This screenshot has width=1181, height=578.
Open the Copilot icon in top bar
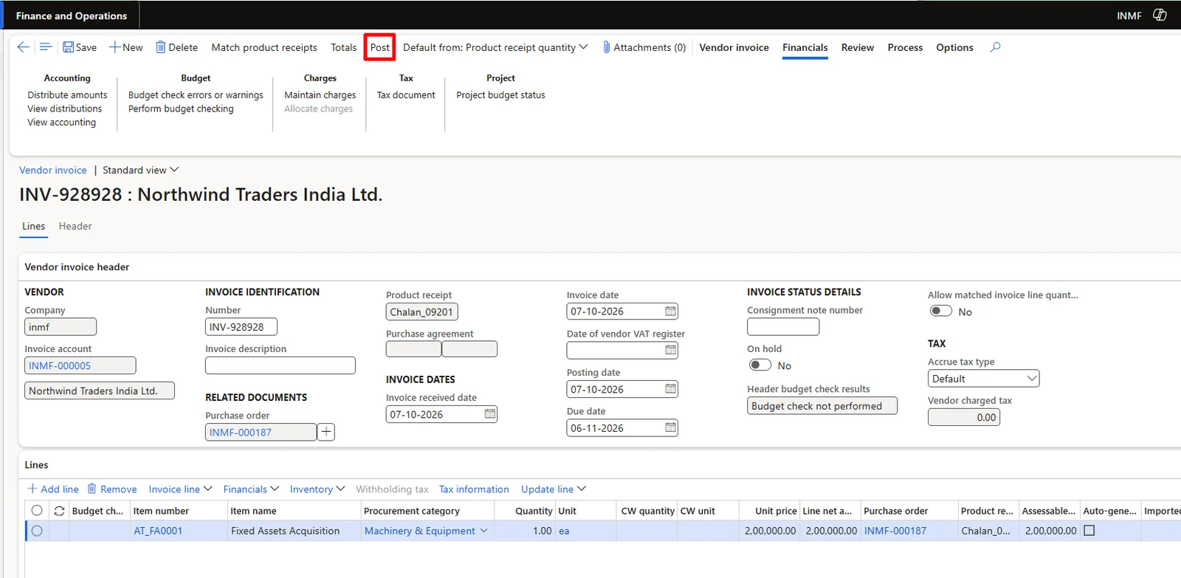click(x=1160, y=15)
